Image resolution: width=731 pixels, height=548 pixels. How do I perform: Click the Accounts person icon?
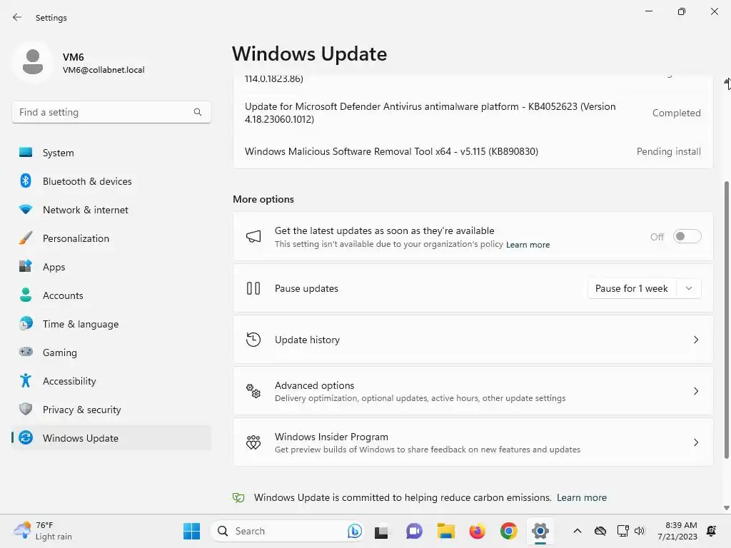[26, 295]
